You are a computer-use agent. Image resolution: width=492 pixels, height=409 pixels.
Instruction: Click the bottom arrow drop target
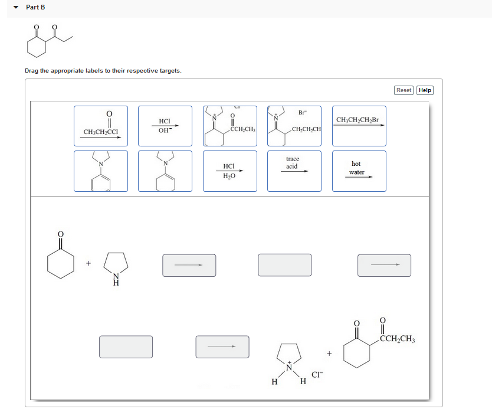222,346
